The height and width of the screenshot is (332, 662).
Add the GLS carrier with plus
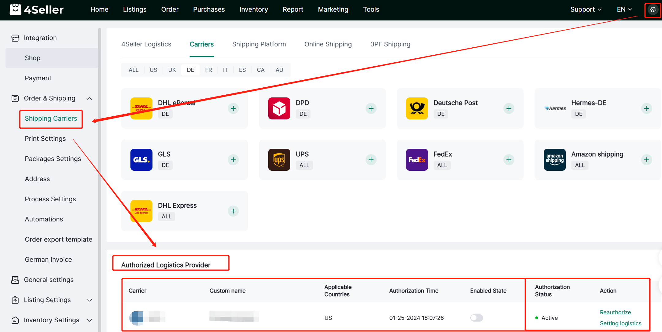pyautogui.click(x=233, y=160)
